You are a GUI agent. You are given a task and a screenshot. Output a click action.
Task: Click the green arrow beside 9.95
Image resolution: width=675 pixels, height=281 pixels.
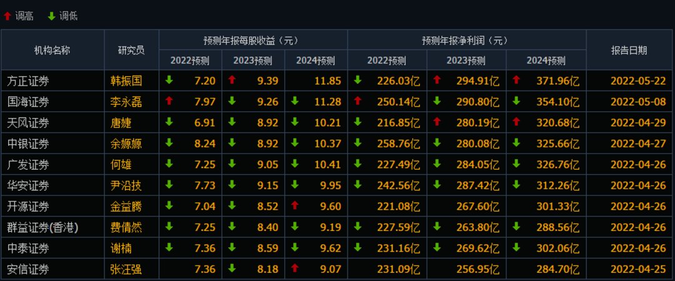point(295,185)
